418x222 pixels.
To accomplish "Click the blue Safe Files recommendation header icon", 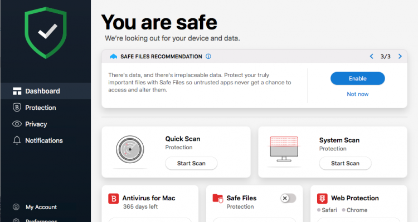I will (x=113, y=56).
